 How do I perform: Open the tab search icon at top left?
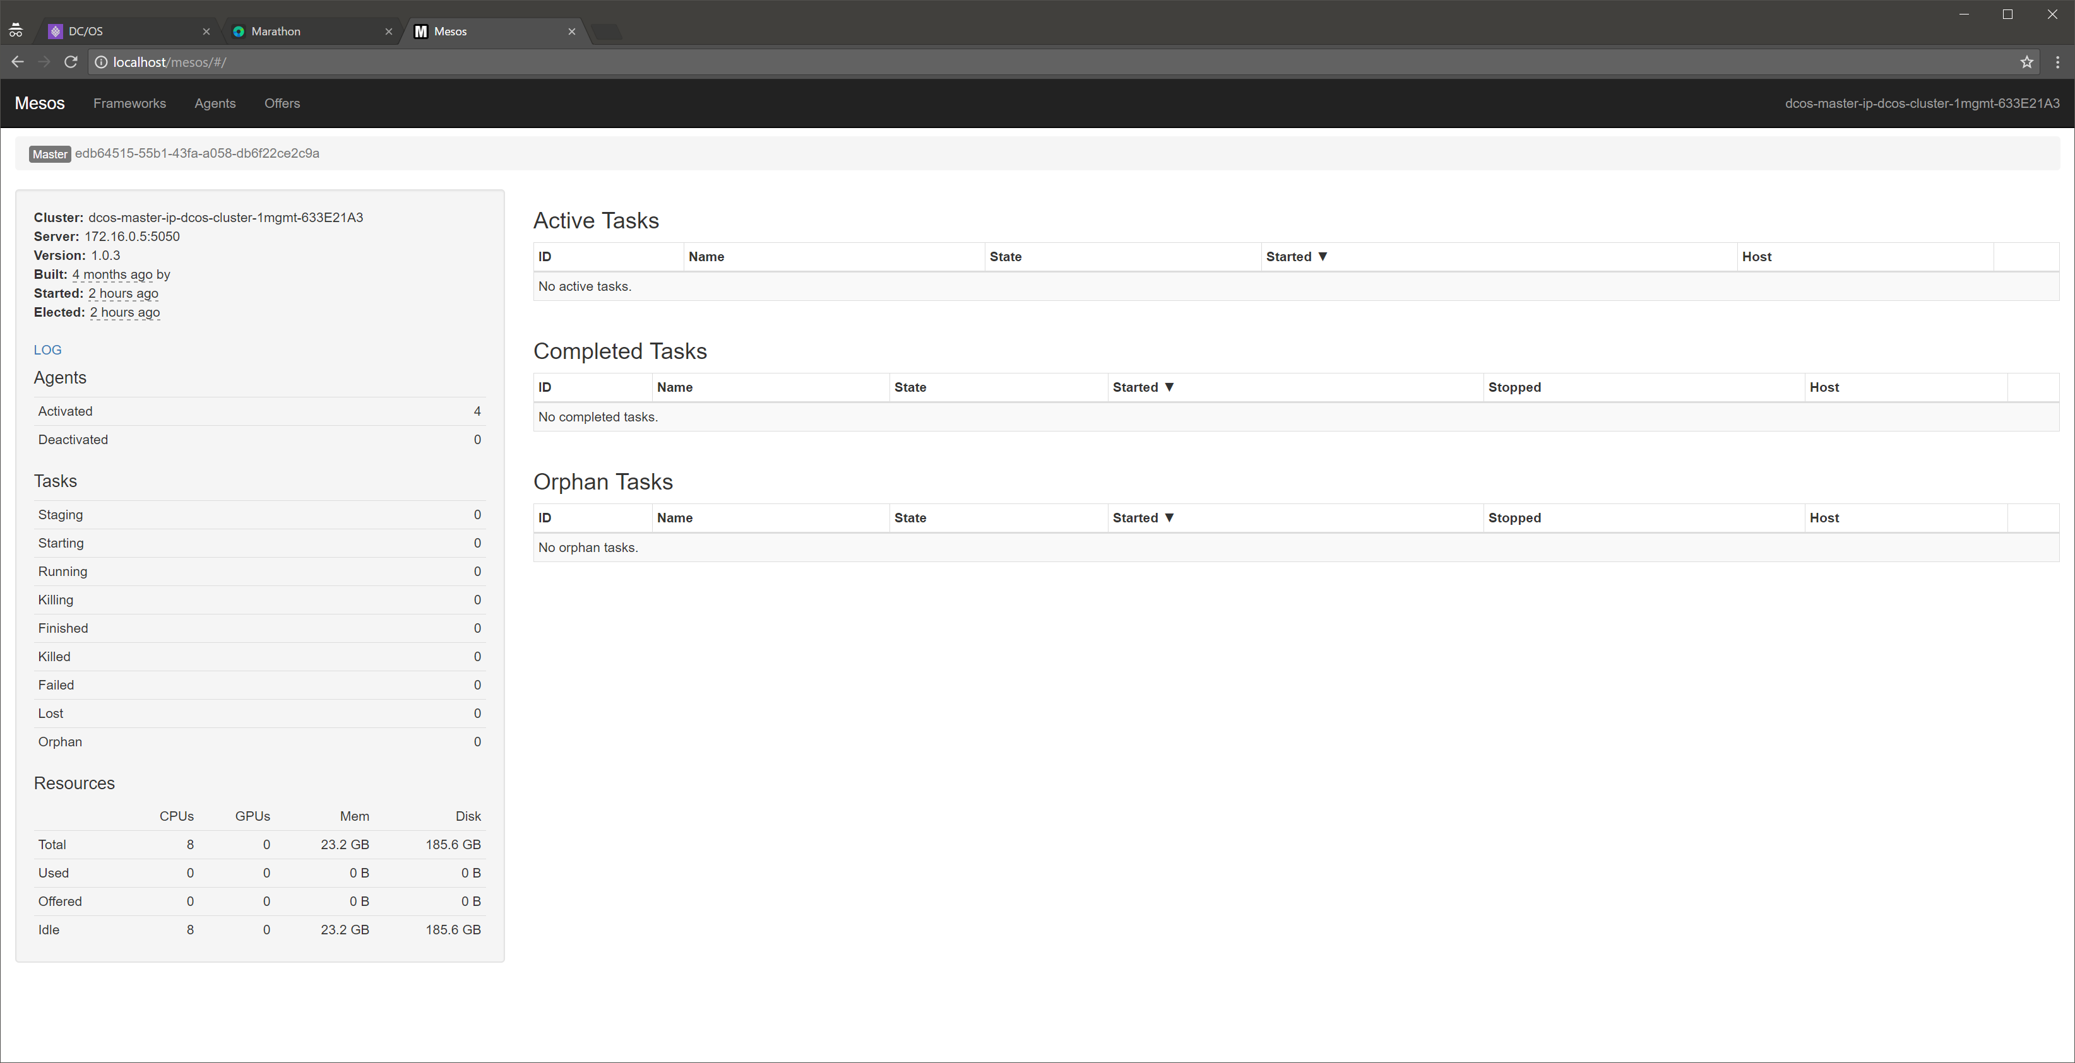pos(15,32)
